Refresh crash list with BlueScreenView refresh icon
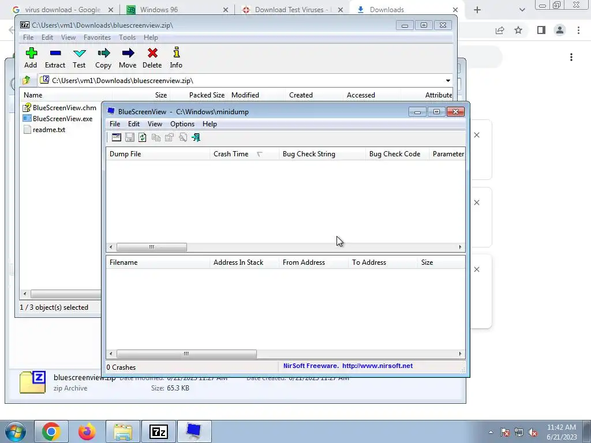Viewport: 591px width, 443px height. tap(143, 137)
